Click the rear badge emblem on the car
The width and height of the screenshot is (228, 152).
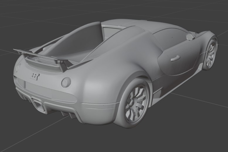coord(35,76)
